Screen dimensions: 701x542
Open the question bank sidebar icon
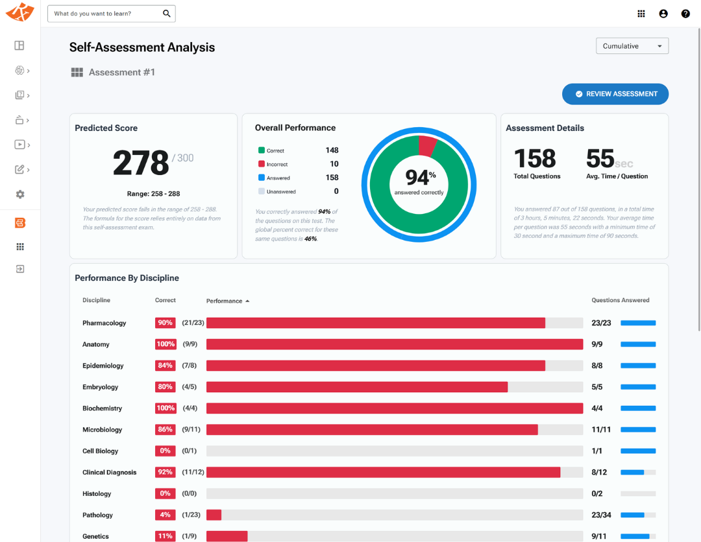19,95
